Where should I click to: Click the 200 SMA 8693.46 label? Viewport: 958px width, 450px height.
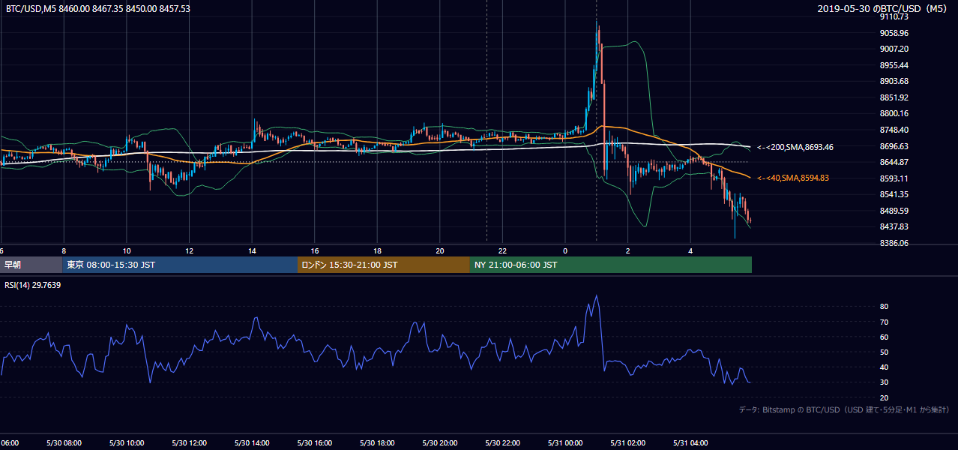(x=795, y=148)
